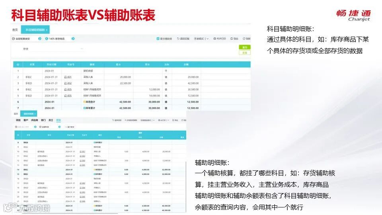Switch to the 辅助明细账 tab in lower window

point(28,113)
